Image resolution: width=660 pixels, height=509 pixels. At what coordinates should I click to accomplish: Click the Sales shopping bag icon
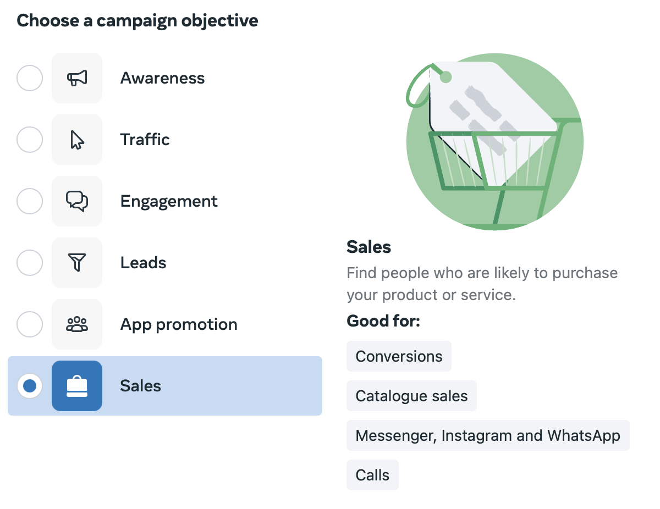77,386
